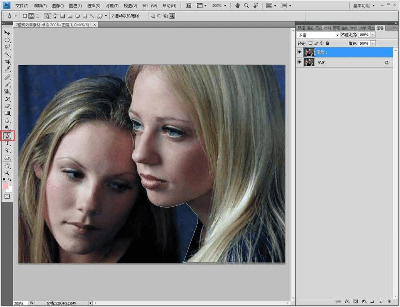The width and height of the screenshot is (400, 307).
Task: Hide the 背景 layer eye icon
Action: click(300, 62)
